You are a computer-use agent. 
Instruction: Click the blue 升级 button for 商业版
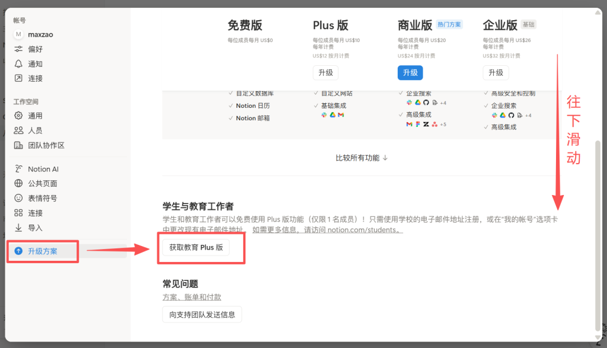tap(410, 72)
